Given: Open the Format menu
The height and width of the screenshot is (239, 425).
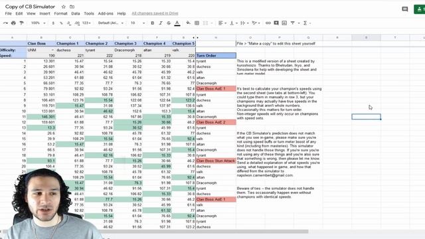Looking at the screenshot, I should coord(60,13).
